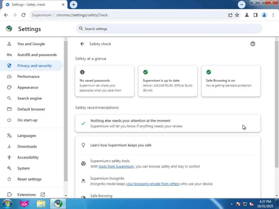
Task: Click main page scrollbar down arrow
Action: pos(277,196)
